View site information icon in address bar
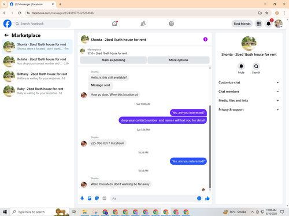289x216 pixels. [28, 13]
